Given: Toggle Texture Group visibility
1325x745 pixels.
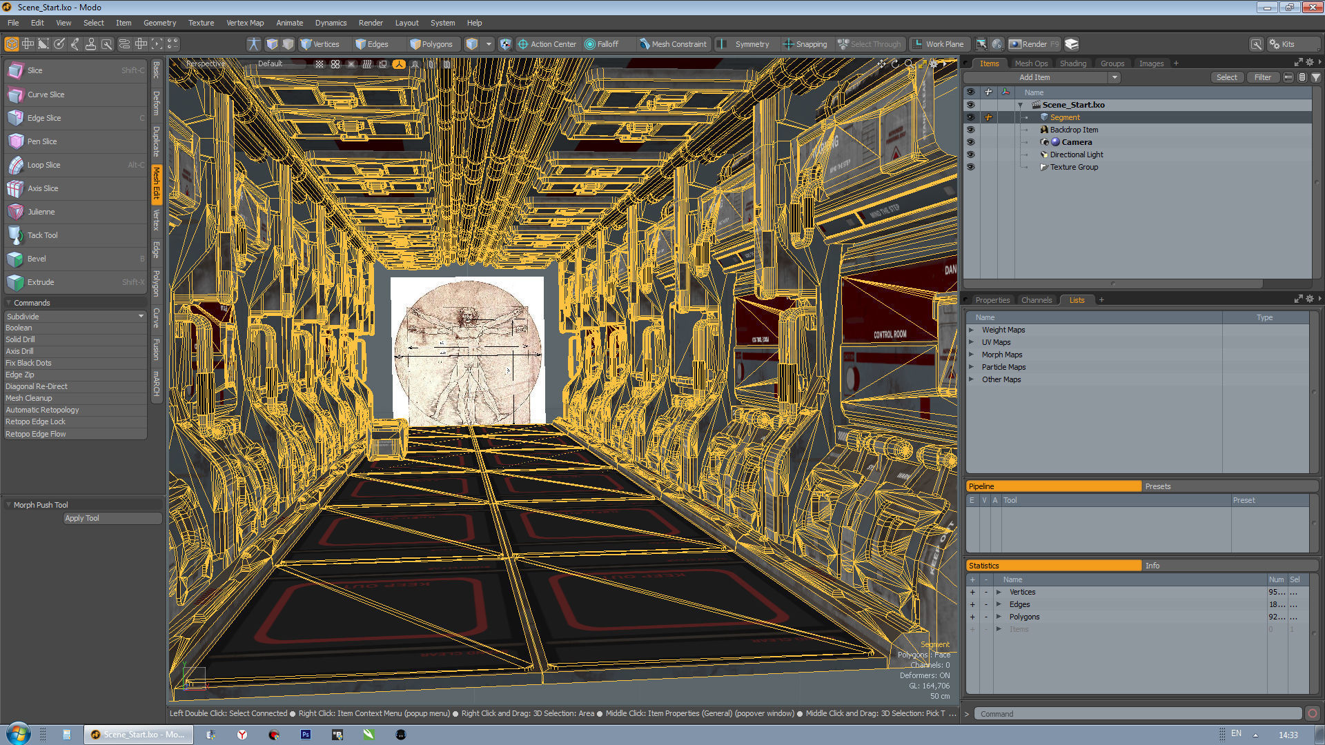Looking at the screenshot, I should point(970,167).
